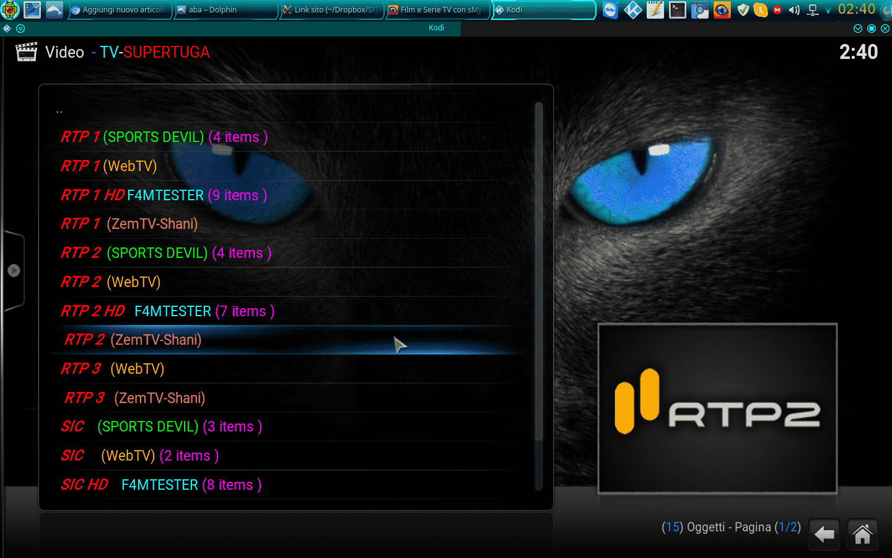Expand the hidden system tray arrow
This screenshot has height=558, width=892.
(x=828, y=10)
